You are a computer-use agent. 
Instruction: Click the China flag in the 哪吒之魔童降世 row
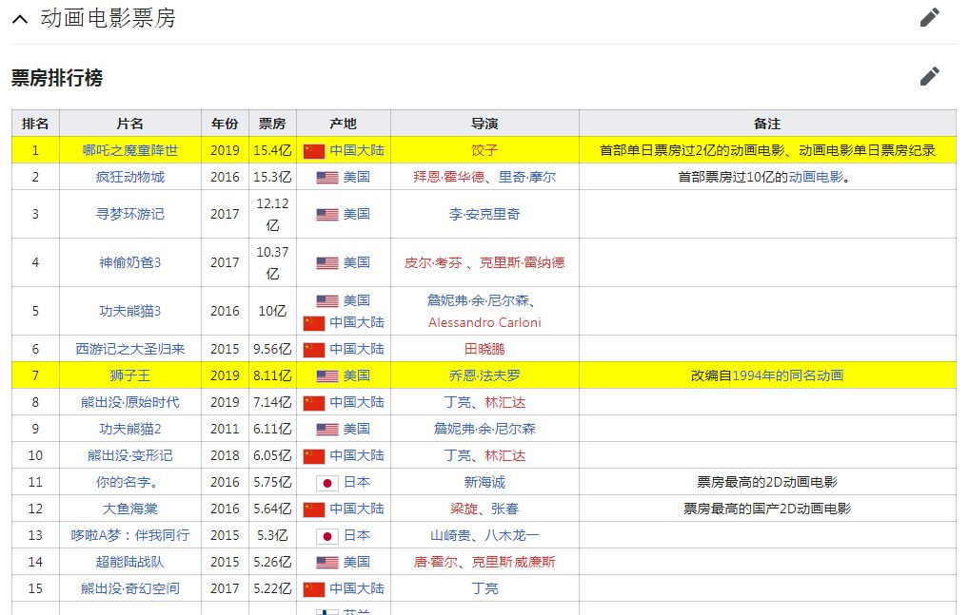[x=314, y=151]
